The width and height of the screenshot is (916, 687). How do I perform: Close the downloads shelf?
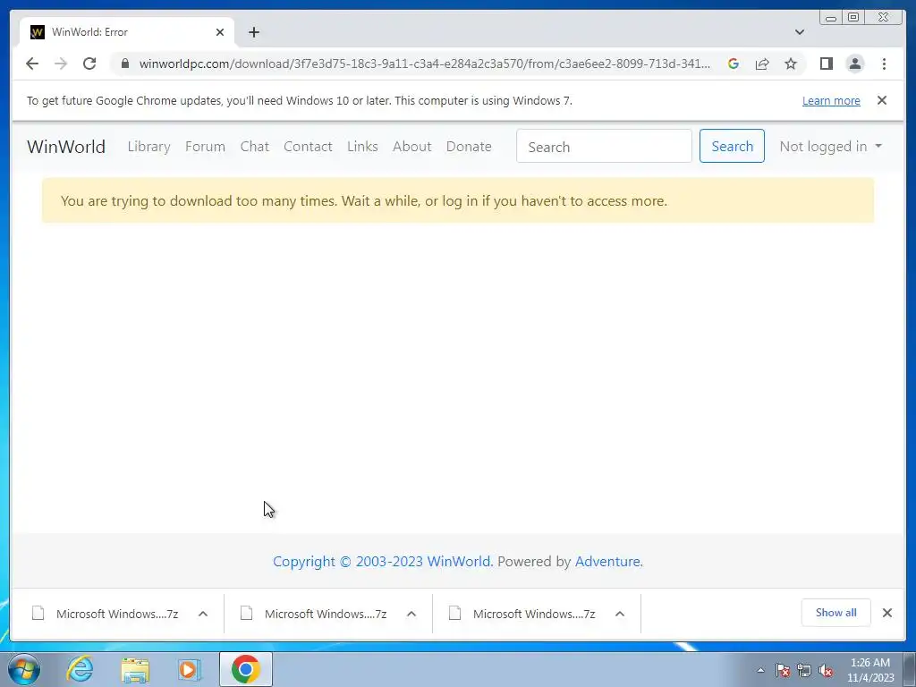pyautogui.click(x=886, y=613)
